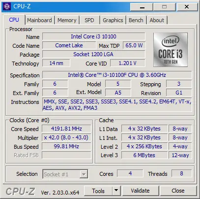
Task: Show the About tab
Action: 157,20
